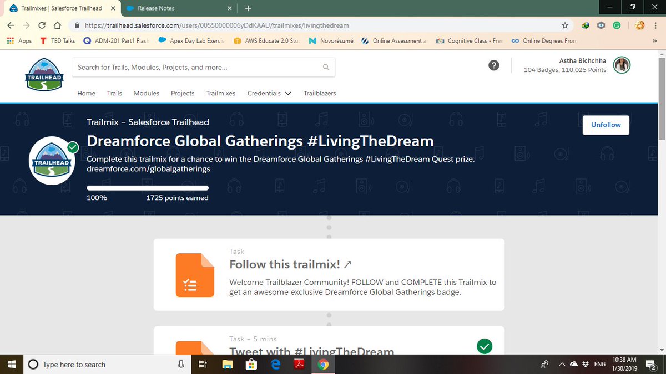Click the browser back arrow
This screenshot has height=374, width=666.
[x=11, y=25]
